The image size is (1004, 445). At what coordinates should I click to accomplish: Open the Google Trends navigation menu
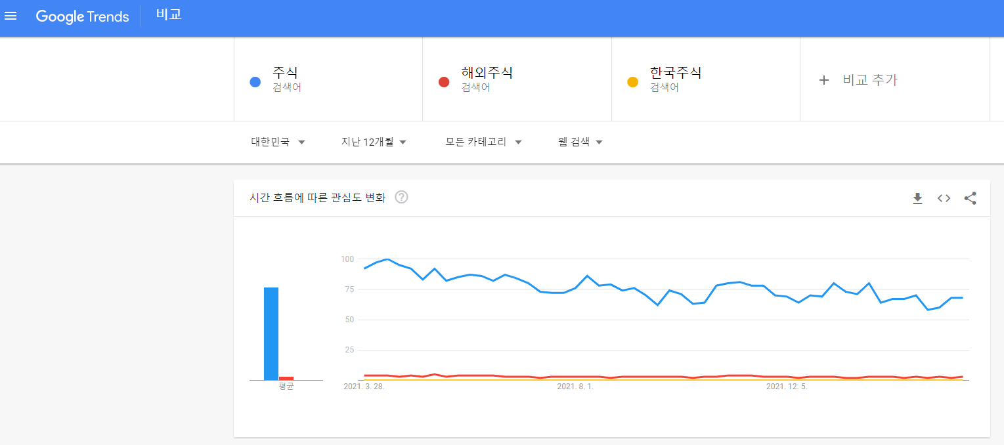[x=11, y=16]
